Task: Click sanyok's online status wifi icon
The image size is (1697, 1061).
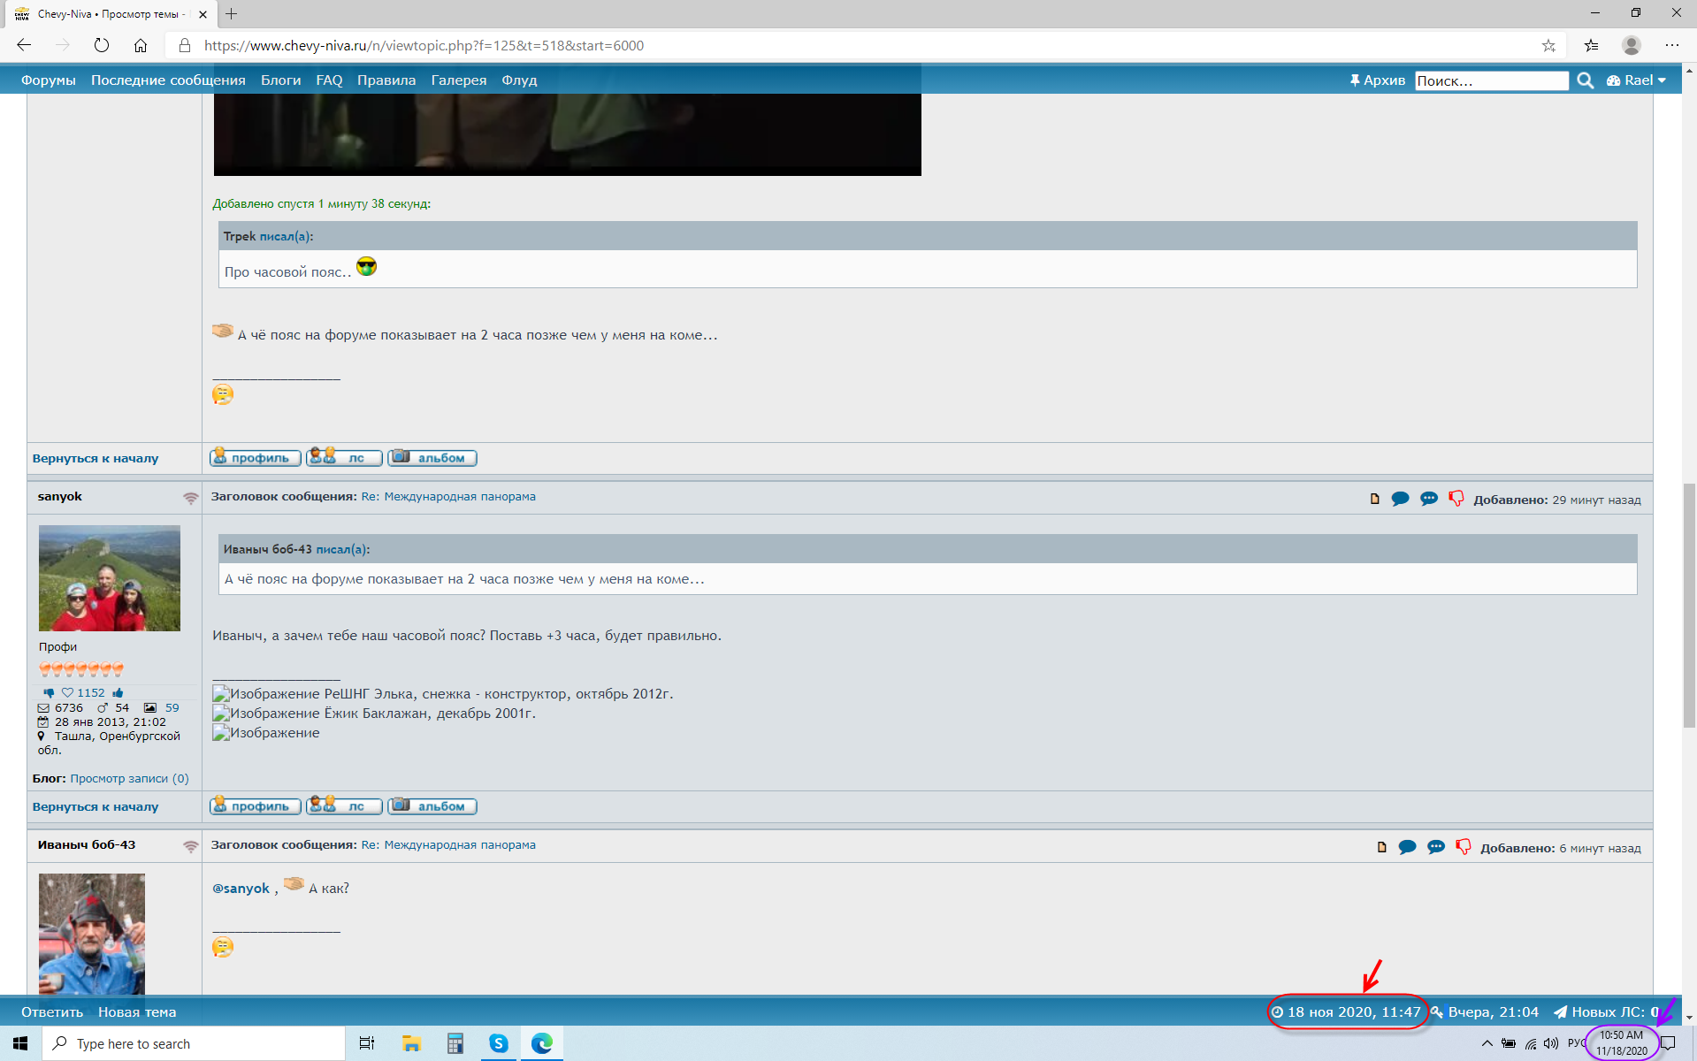Action: 191,498
